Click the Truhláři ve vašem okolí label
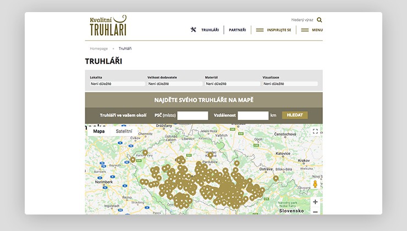The width and height of the screenshot is (407, 231). tap(123, 116)
